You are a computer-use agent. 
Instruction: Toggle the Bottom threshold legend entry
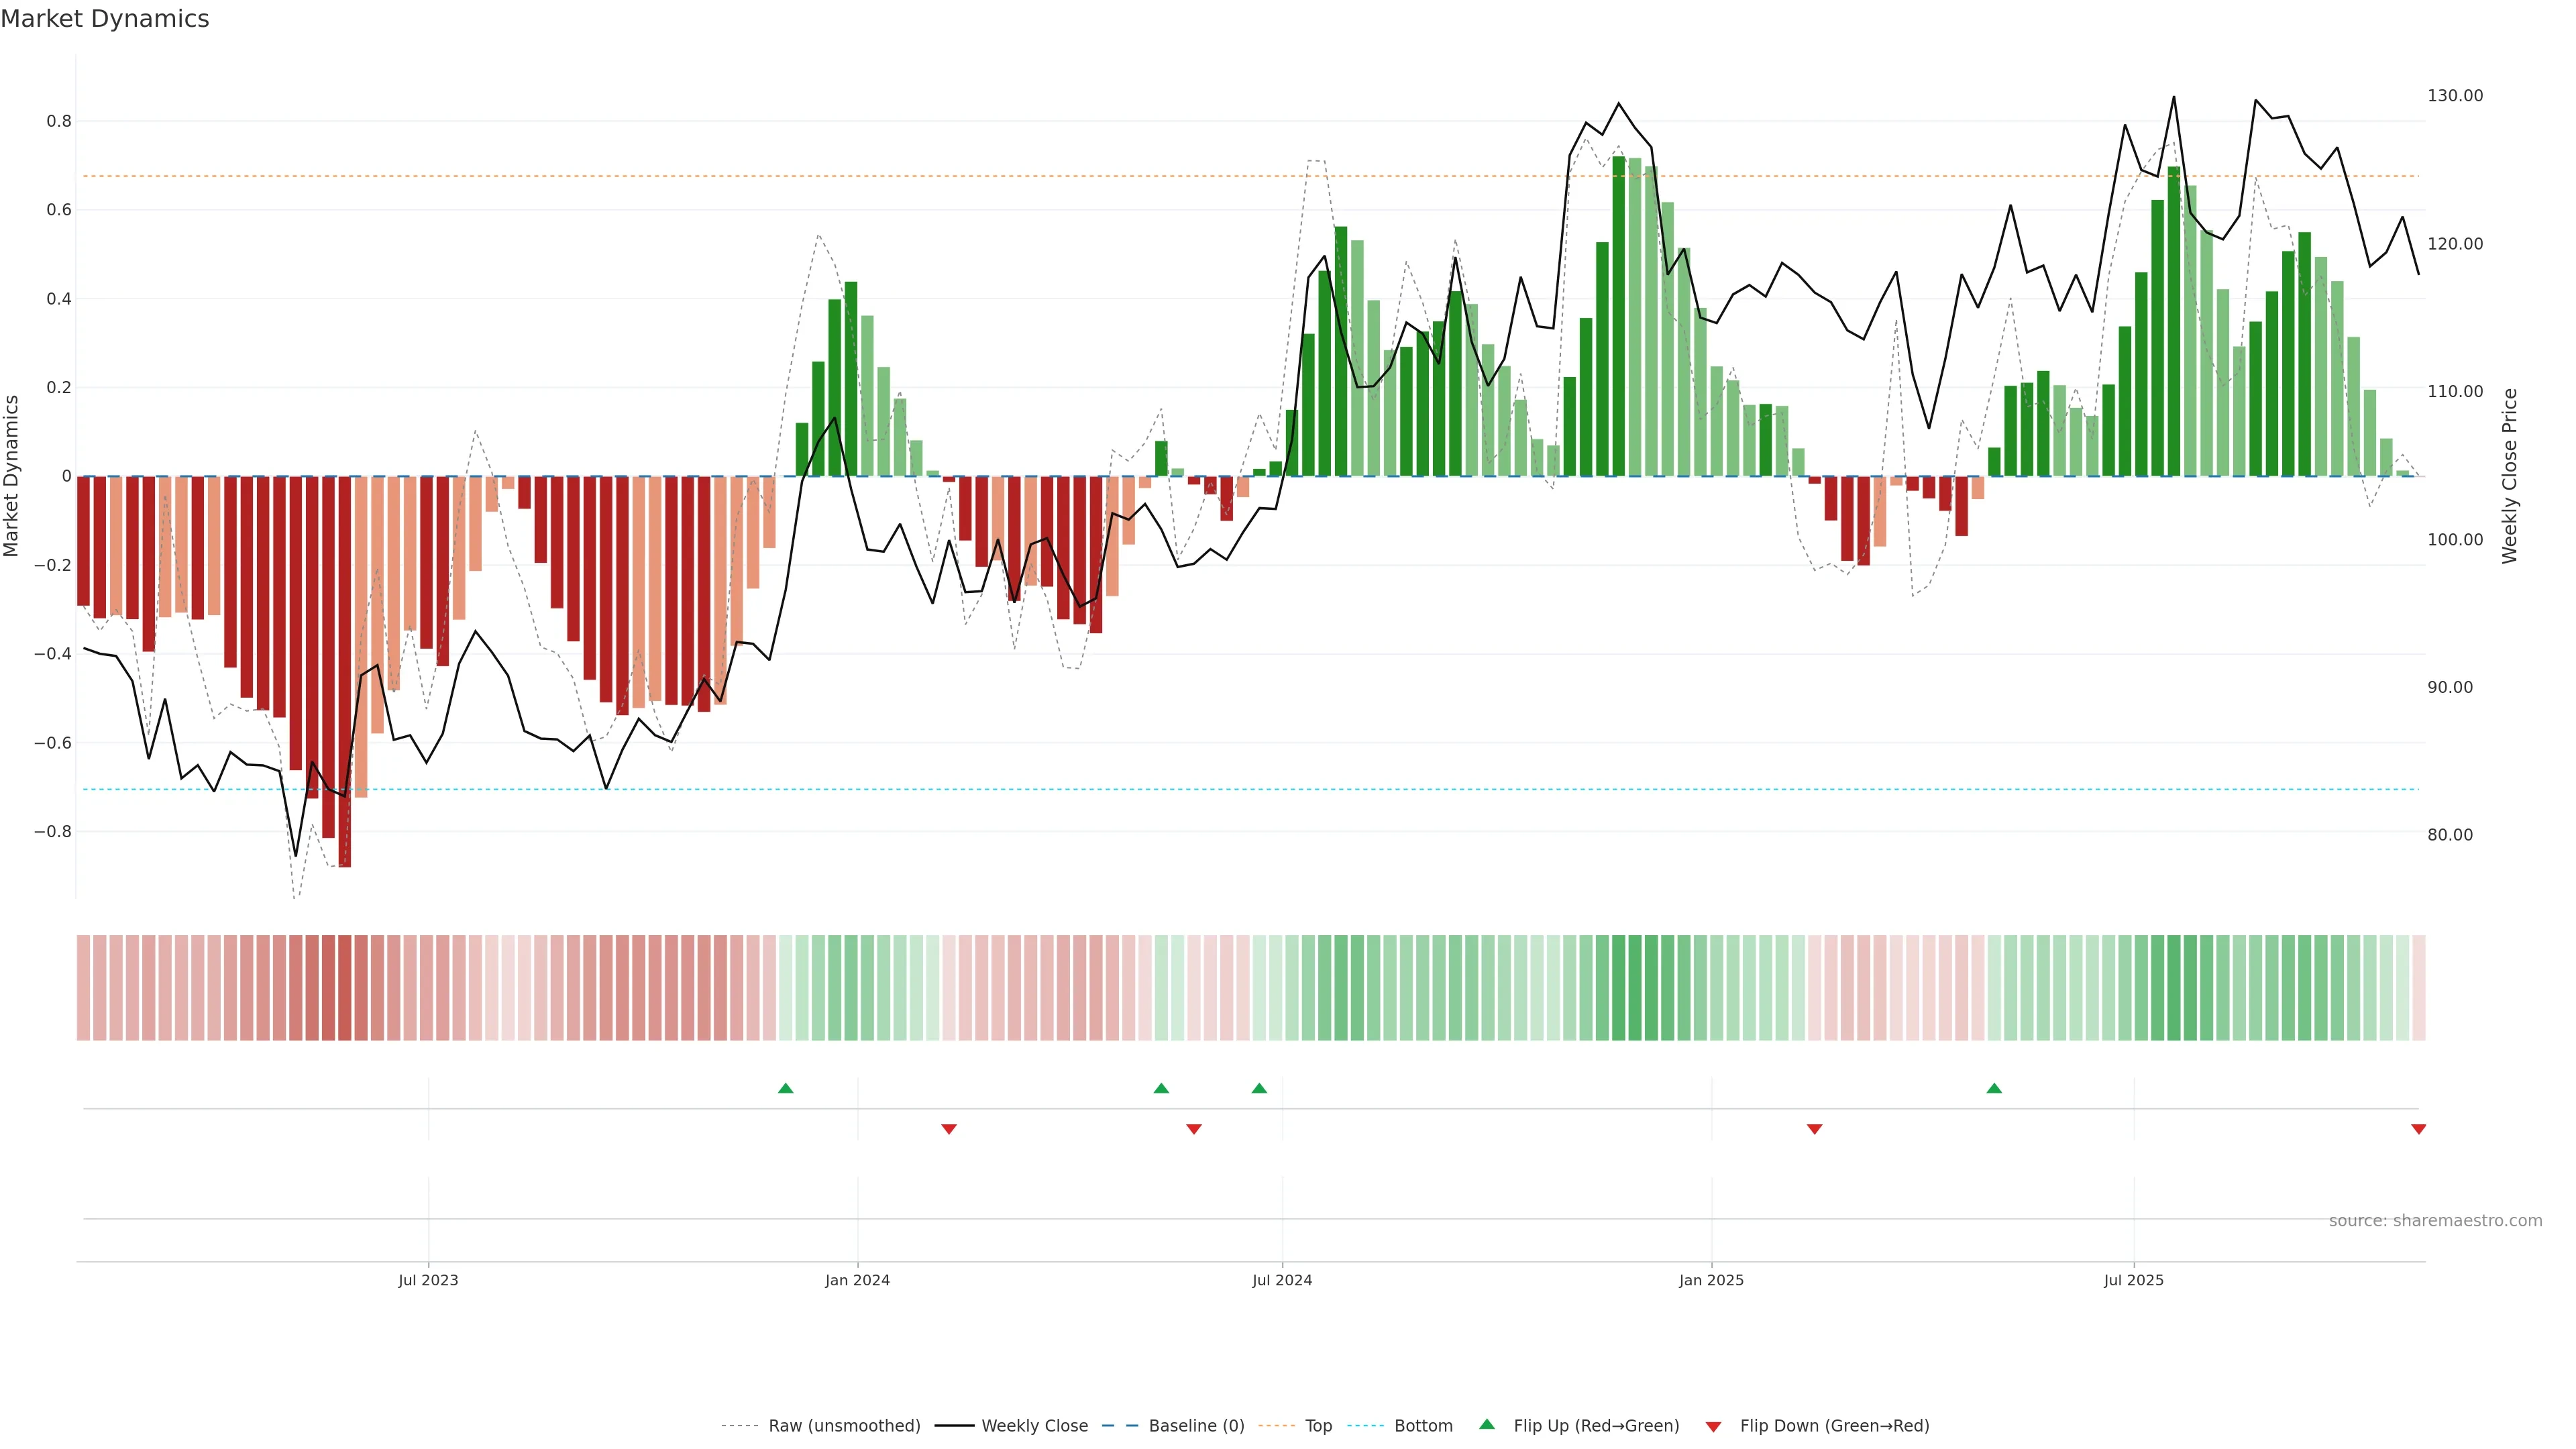click(1423, 1426)
